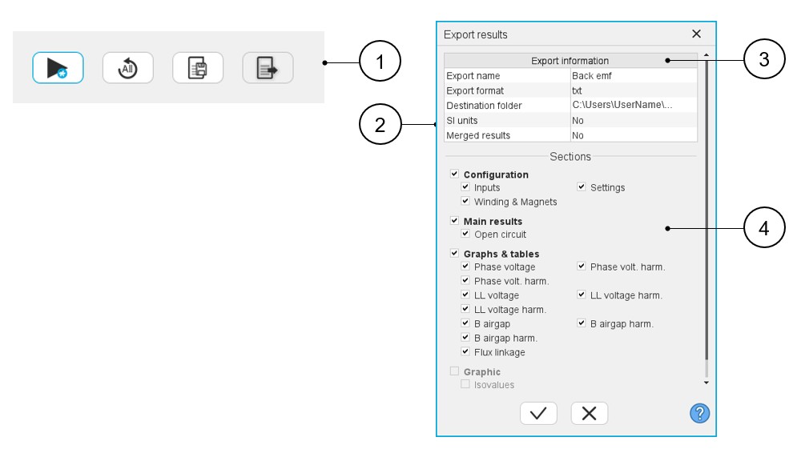
Task: Open help via the blue question mark
Action: (x=699, y=413)
